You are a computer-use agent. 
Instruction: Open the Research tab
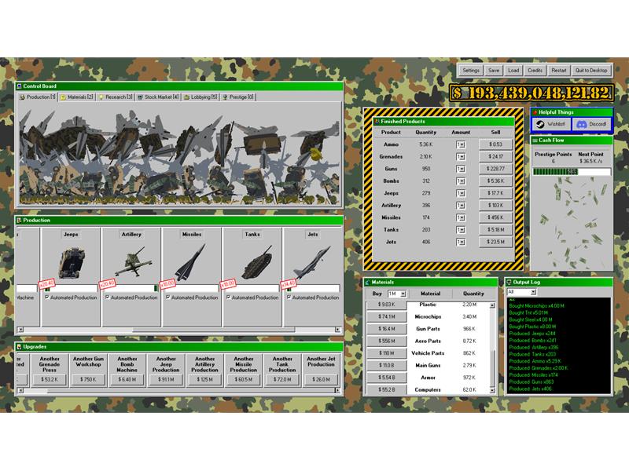tap(116, 97)
